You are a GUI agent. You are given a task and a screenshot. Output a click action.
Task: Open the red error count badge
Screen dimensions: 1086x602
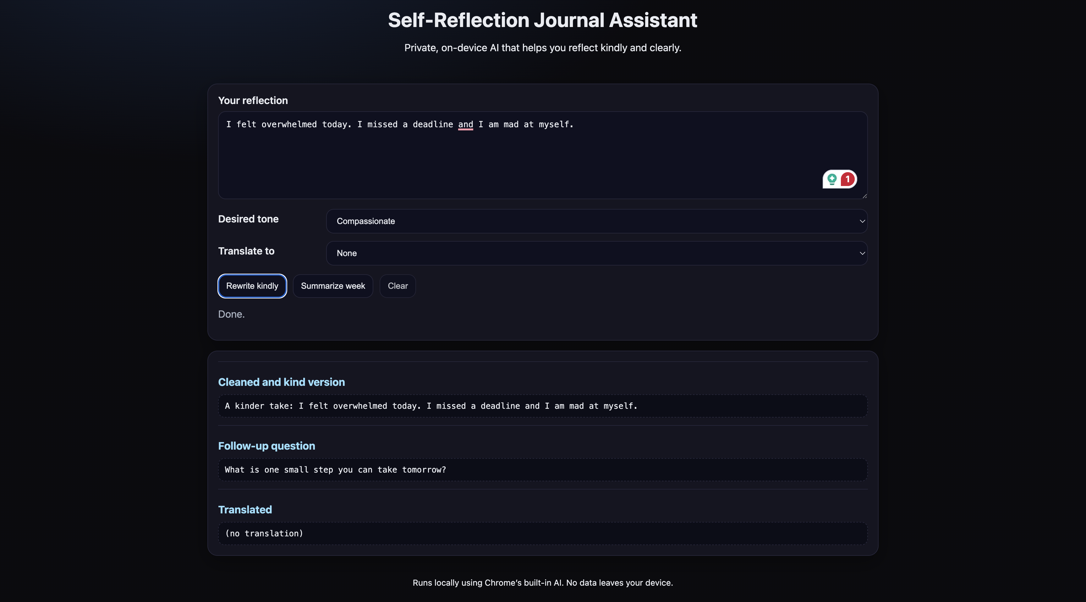[x=847, y=179]
